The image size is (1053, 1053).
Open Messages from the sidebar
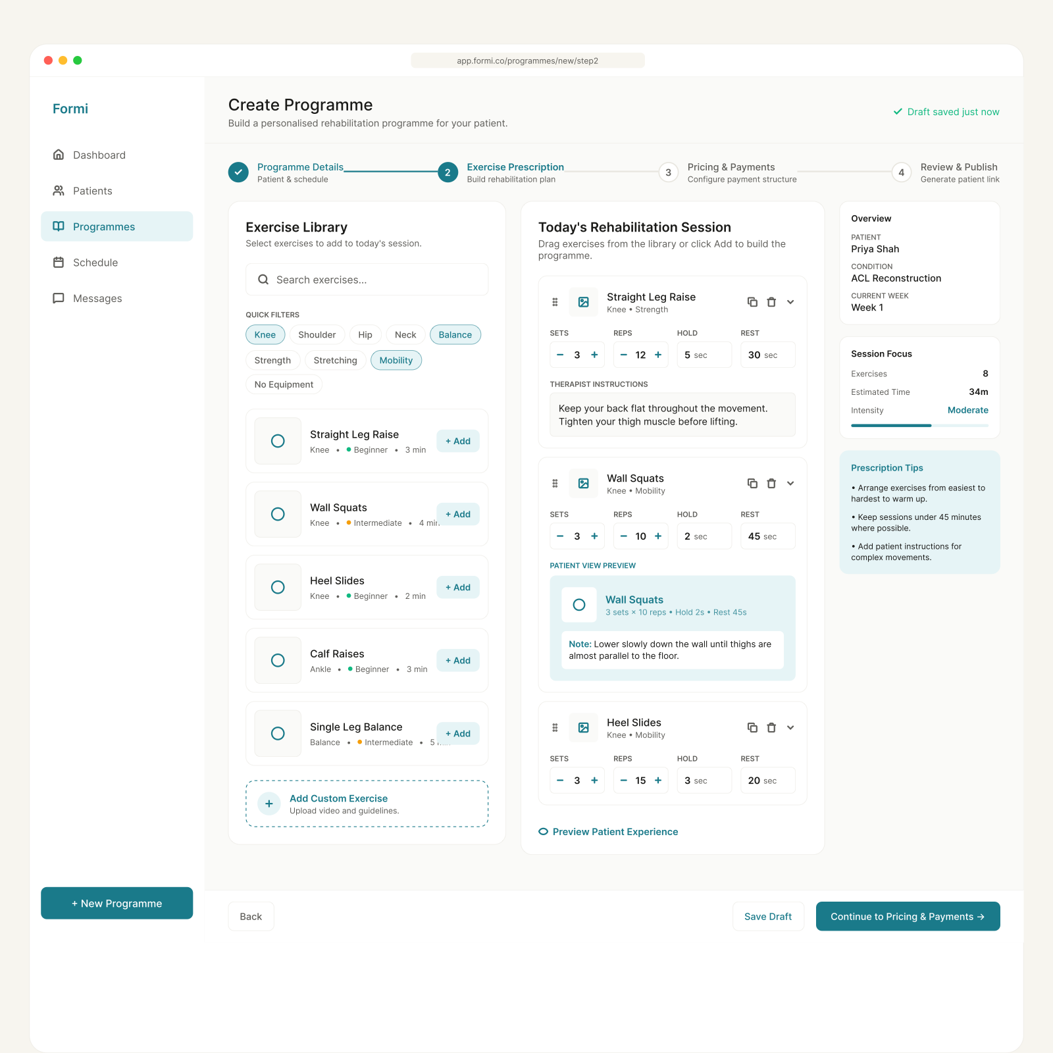click(x=116, y=298)
